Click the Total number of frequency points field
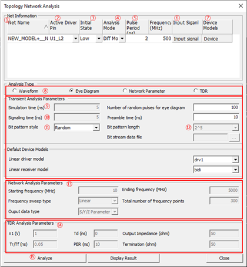The height and width of the screenshot is (267, 247). [x=224, y=201]
